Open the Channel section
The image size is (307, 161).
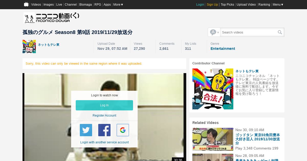[71, 5]
